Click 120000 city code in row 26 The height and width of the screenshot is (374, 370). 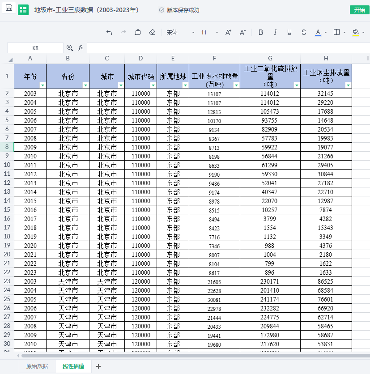[x=140, y=308]
